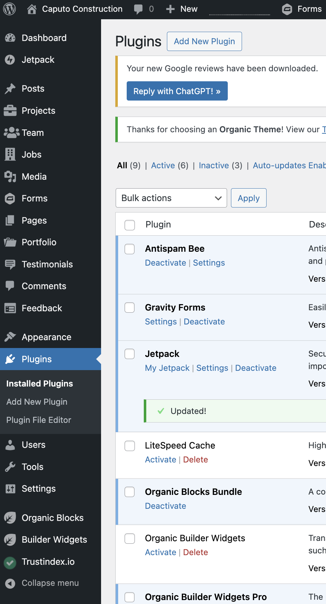The height and width of the screenshot is (604, 326).
Task: Click the Users person icon
Action: pyautogui.click(x=10, y=445)
